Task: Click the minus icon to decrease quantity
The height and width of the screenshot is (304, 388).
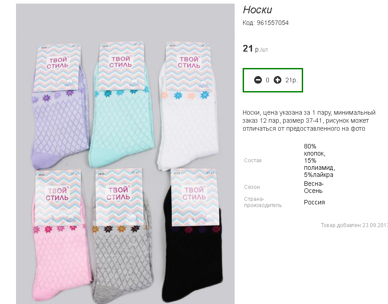Action: pos(258,80)
